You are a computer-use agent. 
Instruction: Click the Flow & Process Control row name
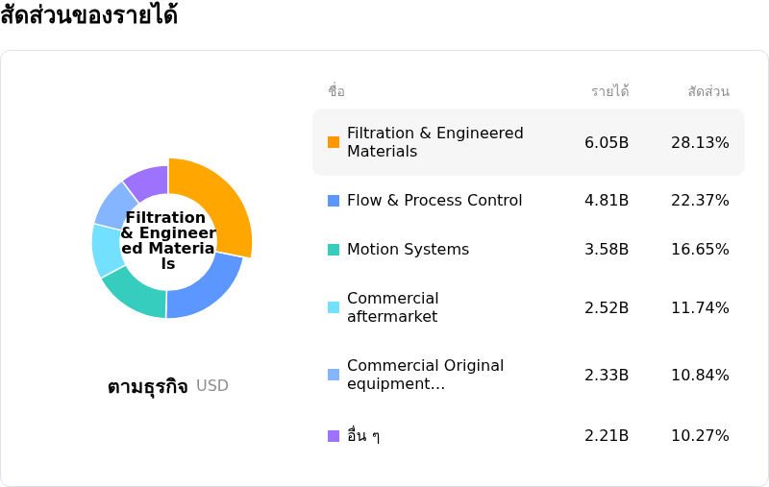tap(434, 201)
